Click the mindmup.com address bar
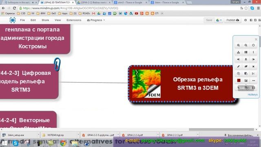This screenshot has height=147, width=261. (130, 8)
